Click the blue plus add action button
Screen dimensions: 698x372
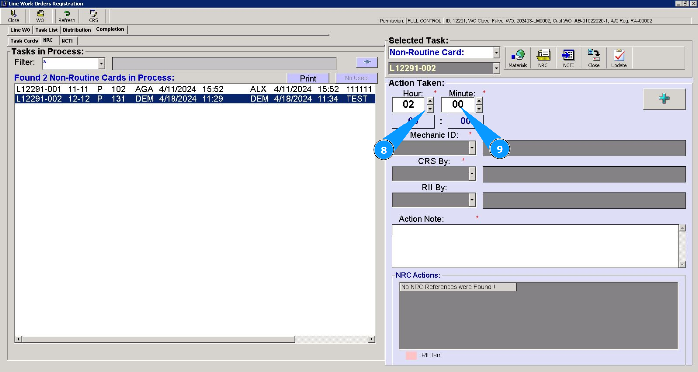coord(664,99)
